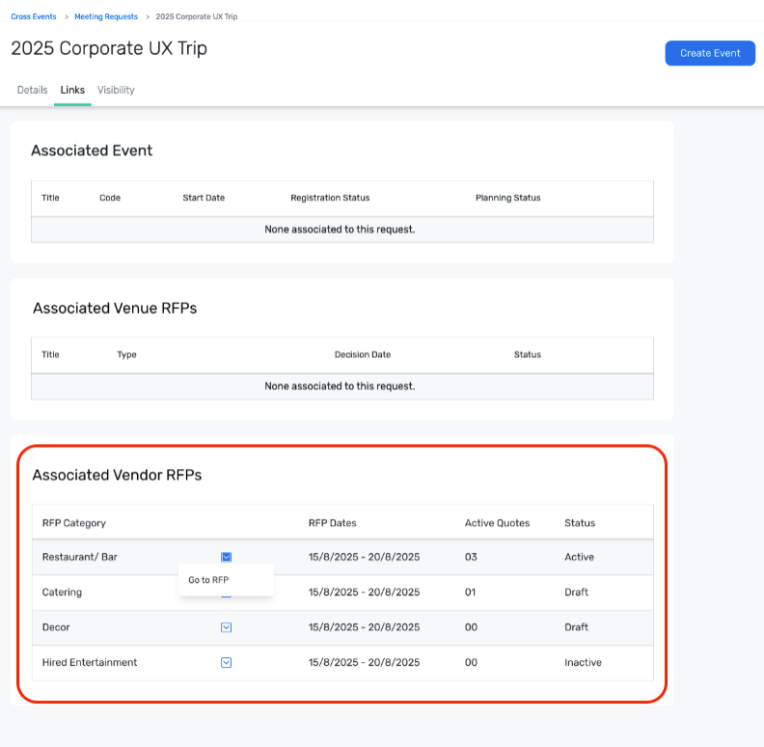Viewport: 764px width, 747px height.
Task: Click the Create Event button
Action: point(710,53)
